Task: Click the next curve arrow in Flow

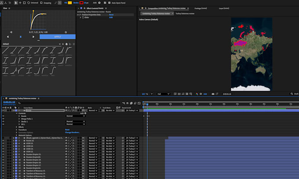Action: tap(33, 37)
